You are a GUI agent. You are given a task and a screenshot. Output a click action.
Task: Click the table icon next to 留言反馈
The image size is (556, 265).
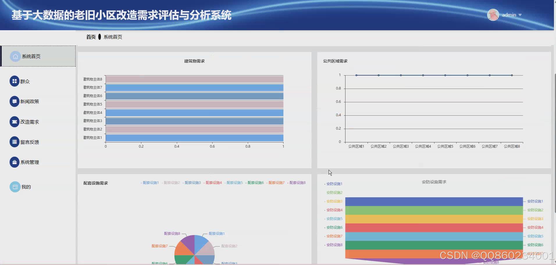(15, 142)
